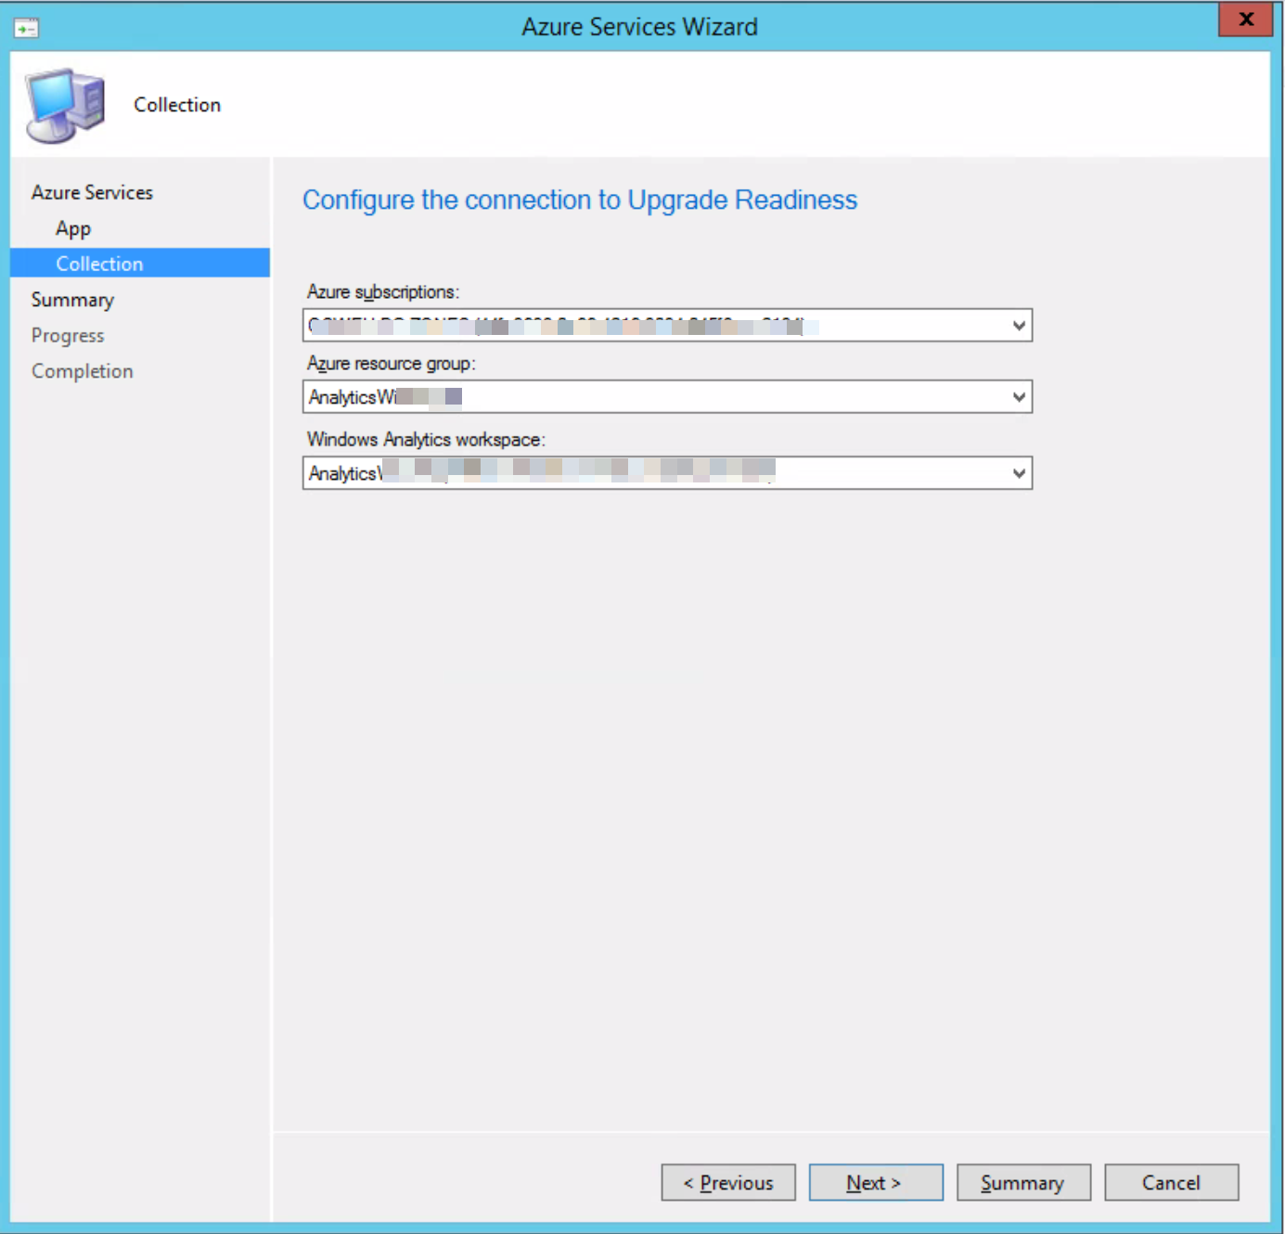Select Azure Services step in the sidebar

click(92, 192)
